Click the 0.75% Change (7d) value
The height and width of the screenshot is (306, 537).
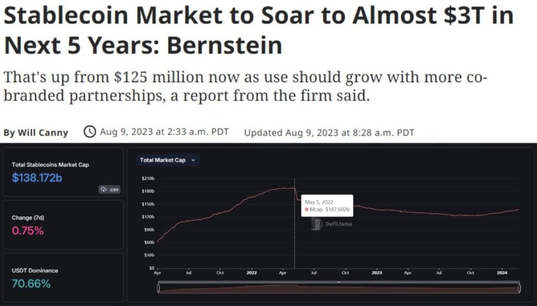point(28,231)
